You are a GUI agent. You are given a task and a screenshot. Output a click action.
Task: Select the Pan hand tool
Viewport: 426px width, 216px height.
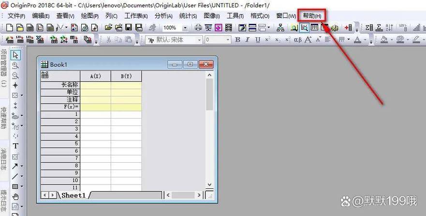point(15,197)
